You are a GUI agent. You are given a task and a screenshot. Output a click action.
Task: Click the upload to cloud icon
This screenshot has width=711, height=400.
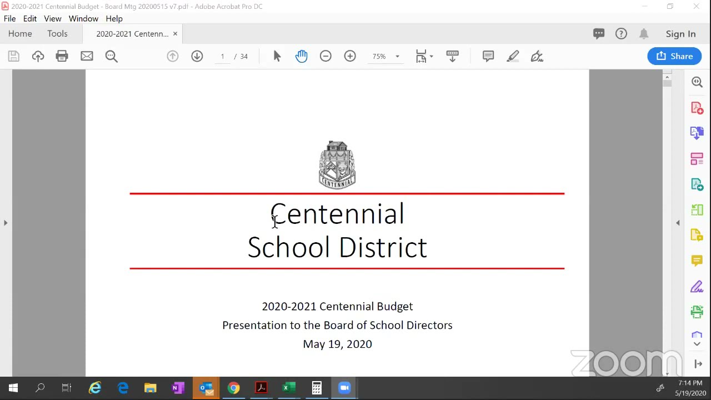38,56
